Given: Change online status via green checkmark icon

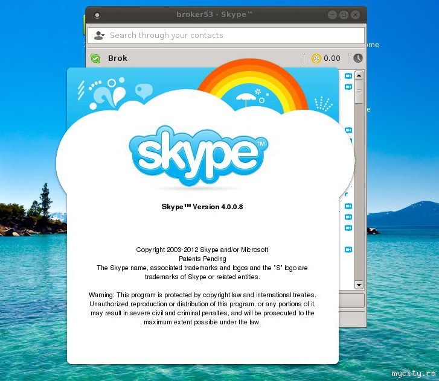Looking at the screenshot, I should click(x=95, y=58).
